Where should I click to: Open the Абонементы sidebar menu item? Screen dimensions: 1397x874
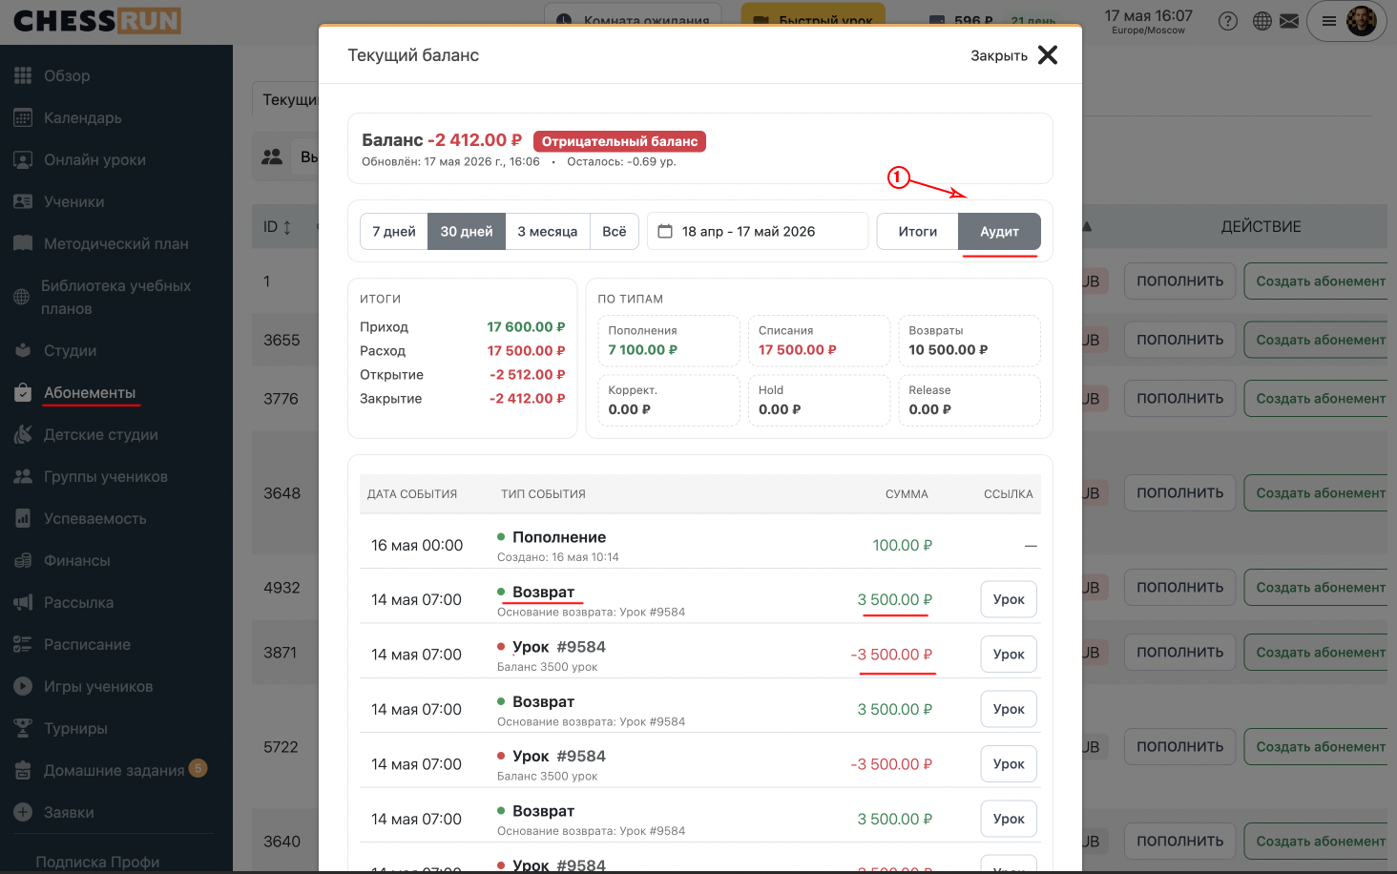coord(90,392)
